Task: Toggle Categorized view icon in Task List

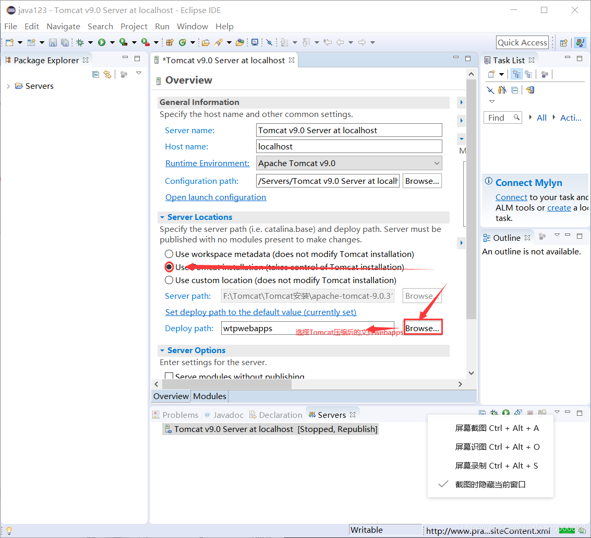Action: pos(516,74)
